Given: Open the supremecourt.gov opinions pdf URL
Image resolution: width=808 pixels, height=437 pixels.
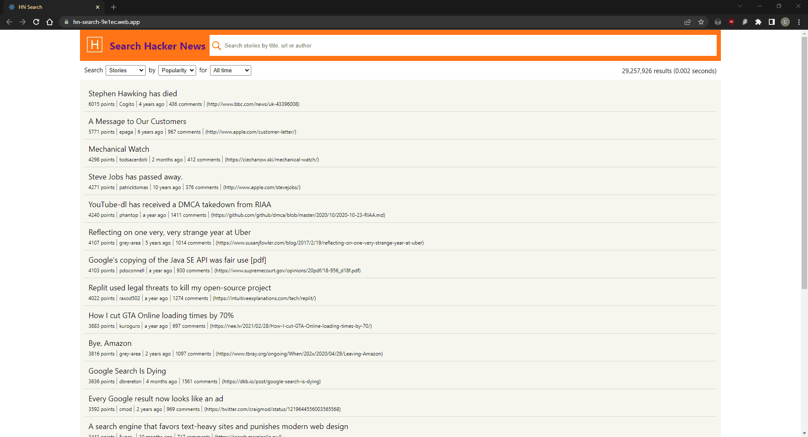Looking at the screenshot, I should pos(287,271).
